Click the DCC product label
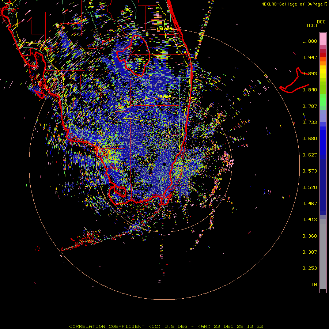This screenshot has width=329, height=329. coord(321,22)
